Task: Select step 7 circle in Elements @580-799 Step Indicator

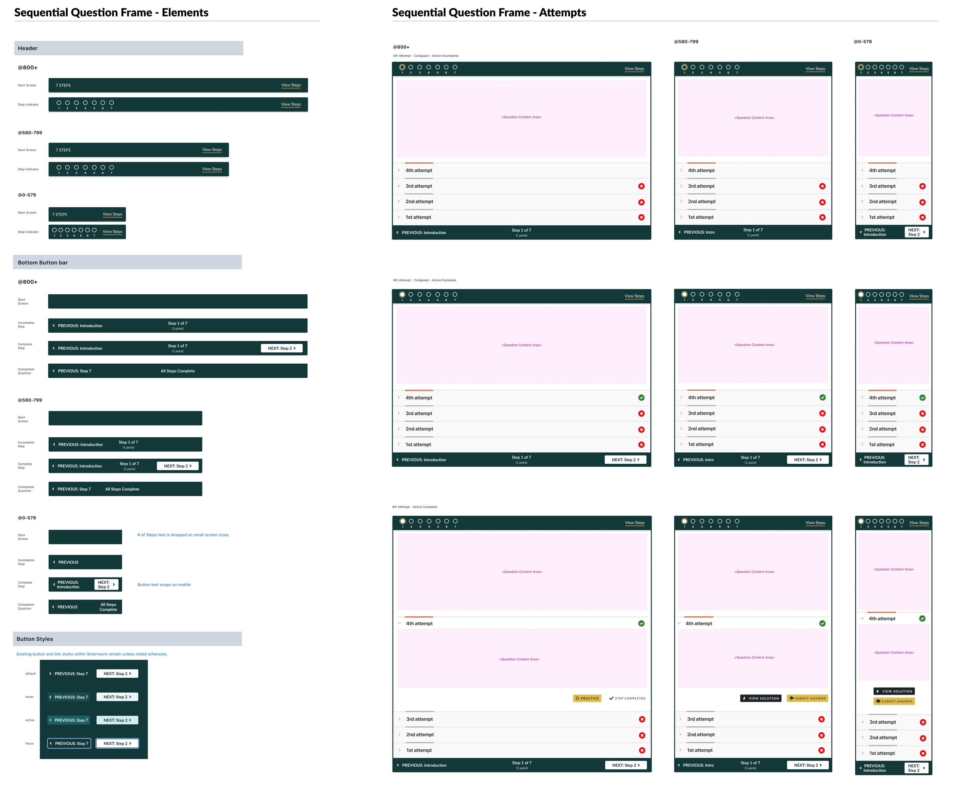Action: [111, 167]
